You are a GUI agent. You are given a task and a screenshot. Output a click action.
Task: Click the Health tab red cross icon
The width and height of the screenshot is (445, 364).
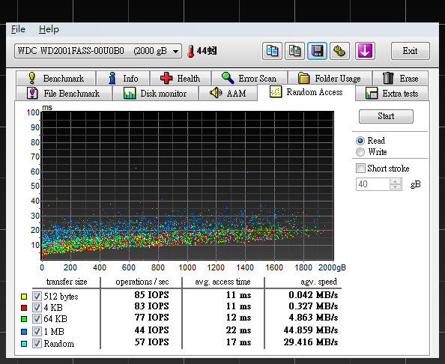[x=166, y=78]
